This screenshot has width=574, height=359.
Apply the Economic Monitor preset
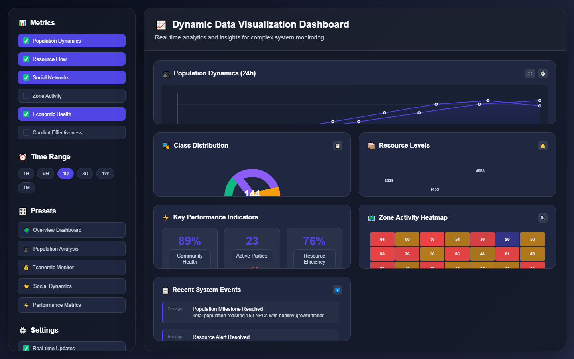[x=72, y=268]
